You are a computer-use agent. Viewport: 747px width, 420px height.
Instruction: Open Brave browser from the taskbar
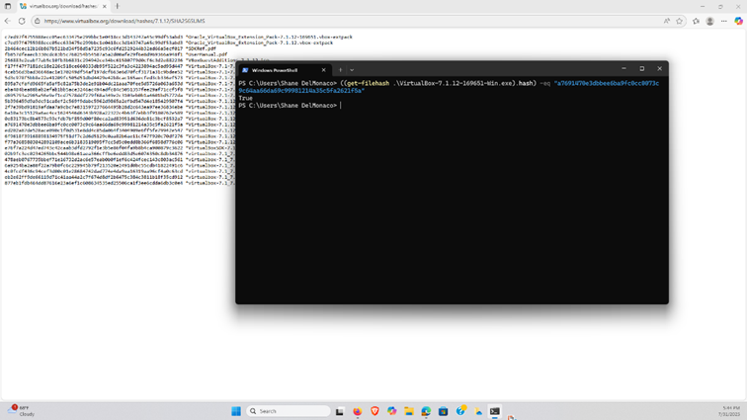pyautogui.click(x=374, y=411)
